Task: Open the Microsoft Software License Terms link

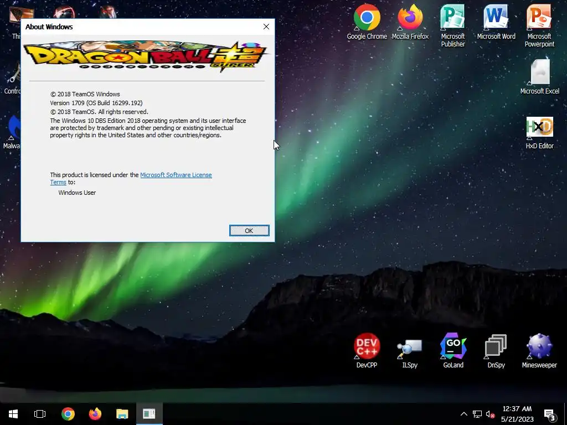Action: pos(176,175)
